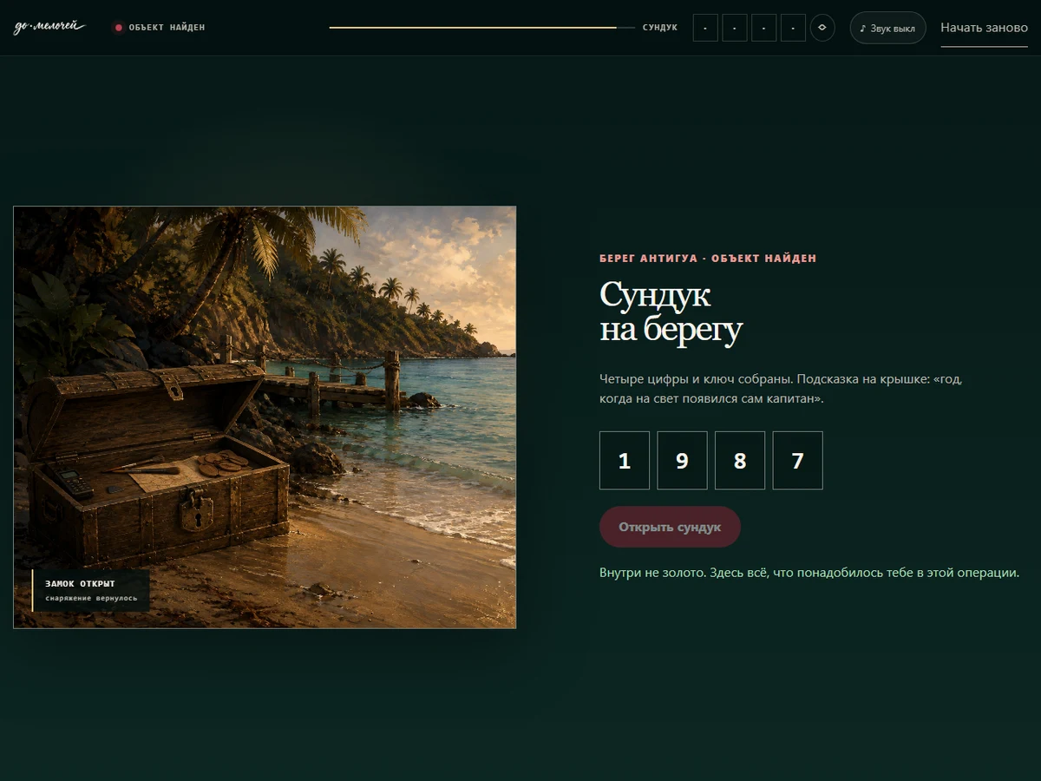This screenshot has height=781, width=1041.
Task: Click the «Объект найден» status text in header
Action: [167, 28]
